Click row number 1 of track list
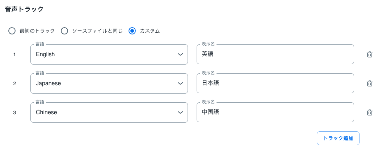 14,55
